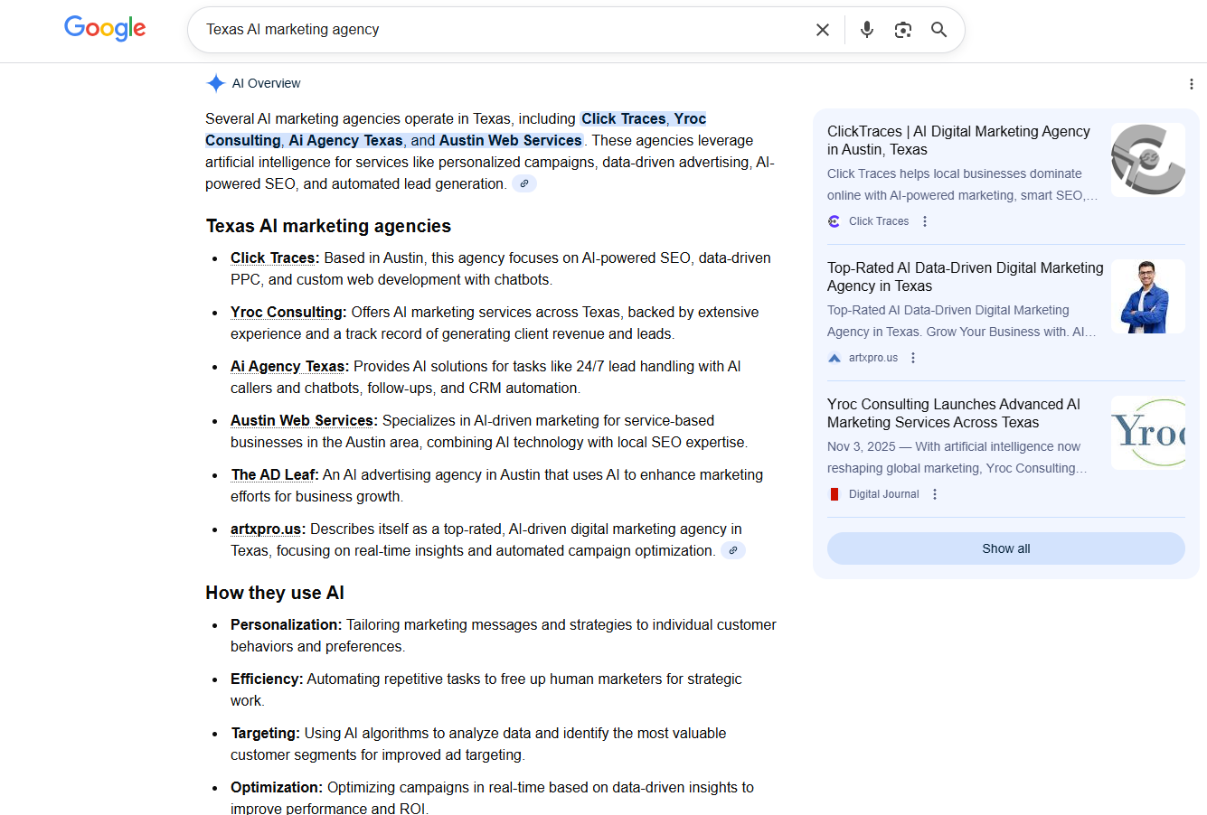The width and height of the screenshot is (1207, 815).
Task: Click the AI Overview sparkle icon
Action: coord(215,83)
